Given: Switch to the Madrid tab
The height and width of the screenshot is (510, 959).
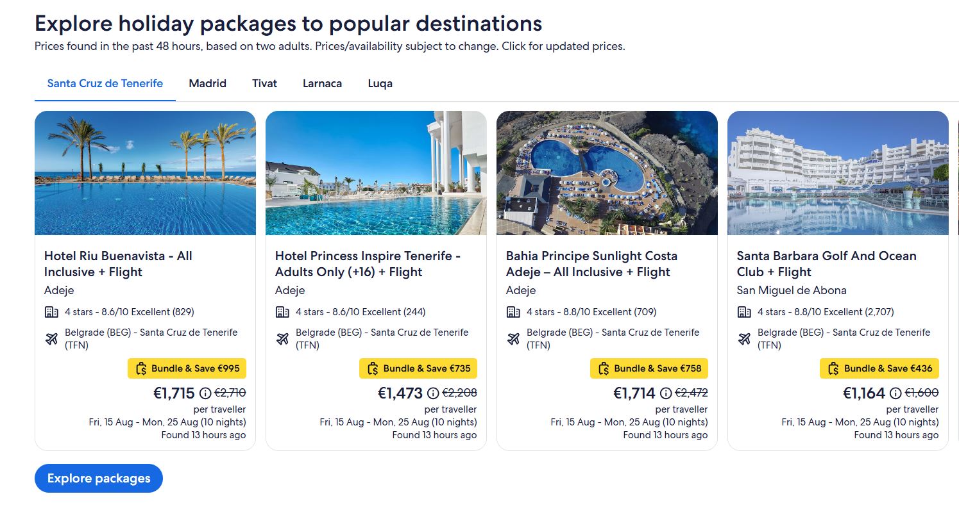Looking at the screenshot, I should 207,83.
